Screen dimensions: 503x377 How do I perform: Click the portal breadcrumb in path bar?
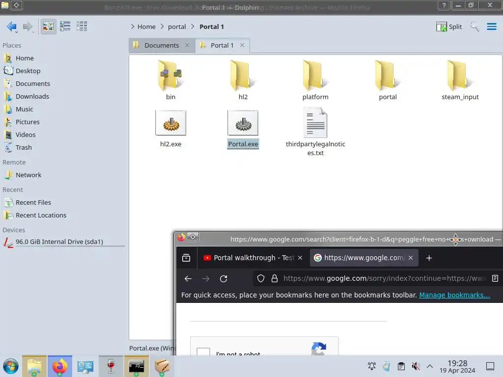coord(177,27)
